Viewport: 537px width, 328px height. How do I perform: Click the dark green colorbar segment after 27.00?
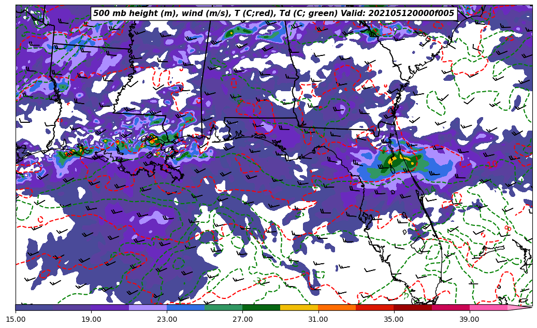tap(261, 307)
